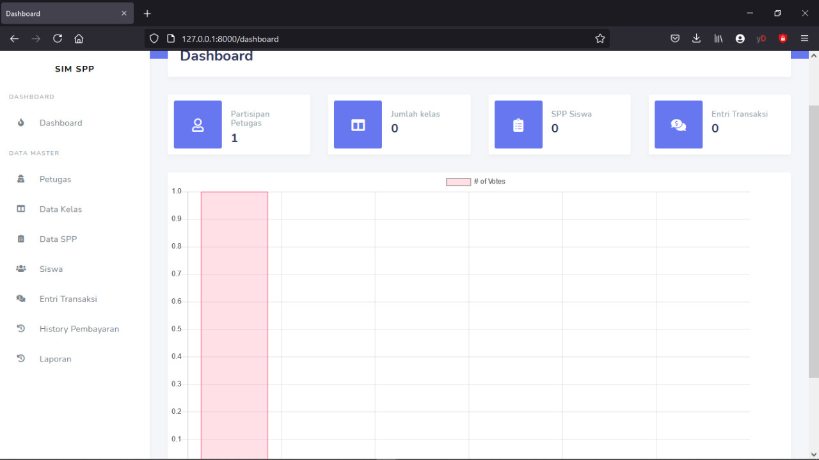The width and height of the screenshot is (819, 460).
Task: Open the Firefox downloads panel
Action: pyautogui.click(x=696, y=38)
